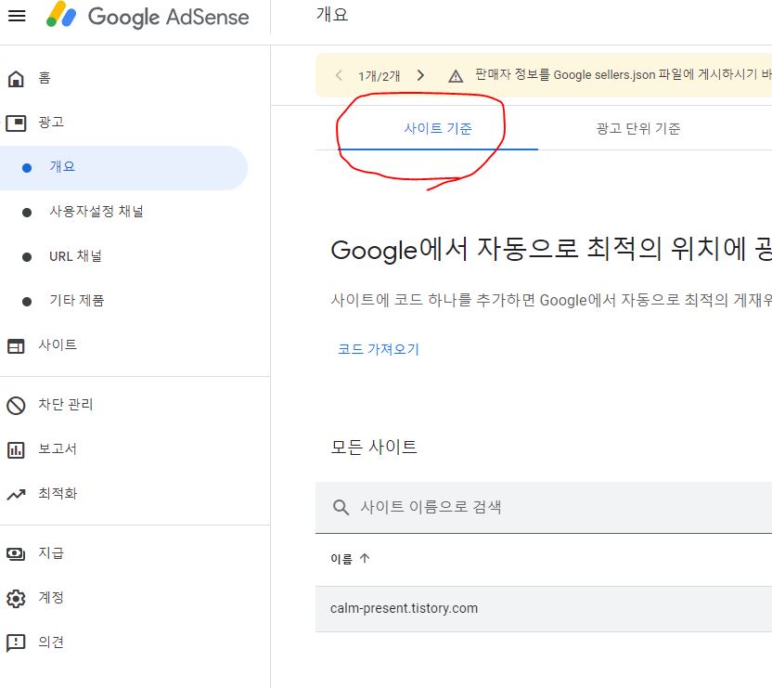Click the 계정 gear icon
The width and height of the screenshot is (772, 688).
pos(16,599)
